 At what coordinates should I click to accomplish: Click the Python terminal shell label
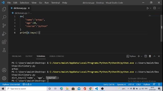click(131, 56)
